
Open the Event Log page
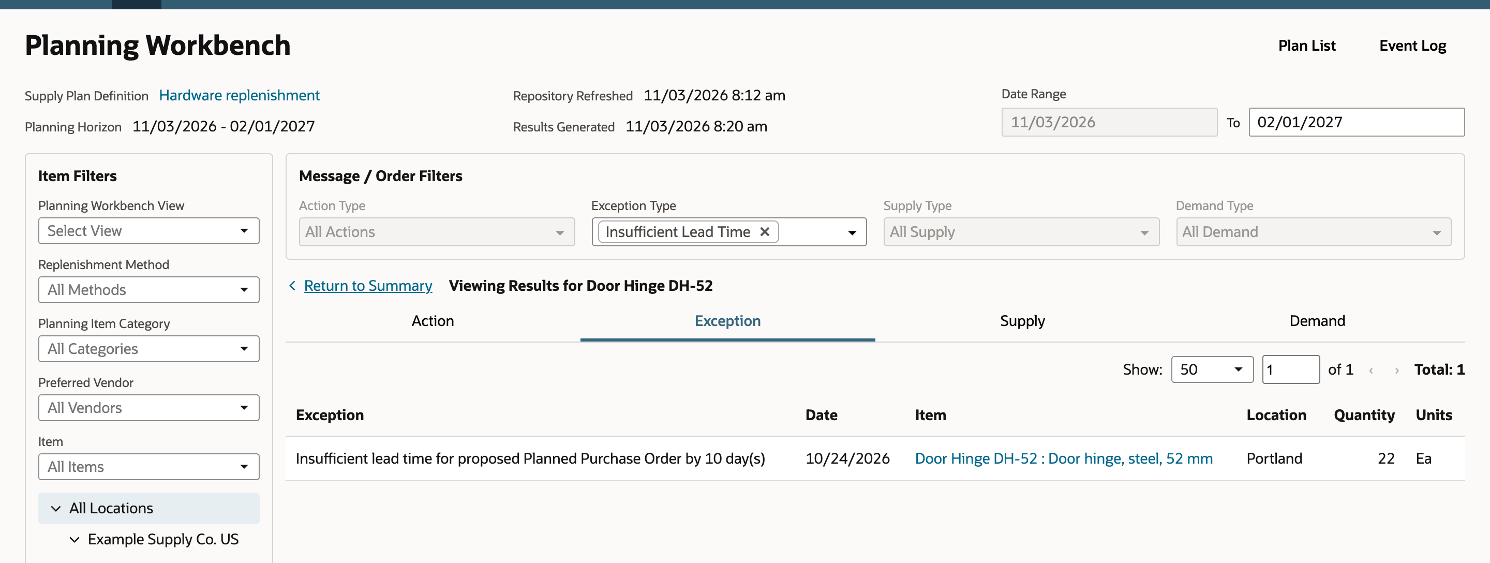1412,46
